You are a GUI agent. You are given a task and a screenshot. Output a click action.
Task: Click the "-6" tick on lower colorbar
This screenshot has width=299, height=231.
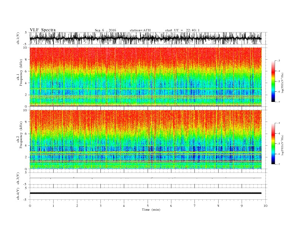pyautogui.click(x=279, y=154)
